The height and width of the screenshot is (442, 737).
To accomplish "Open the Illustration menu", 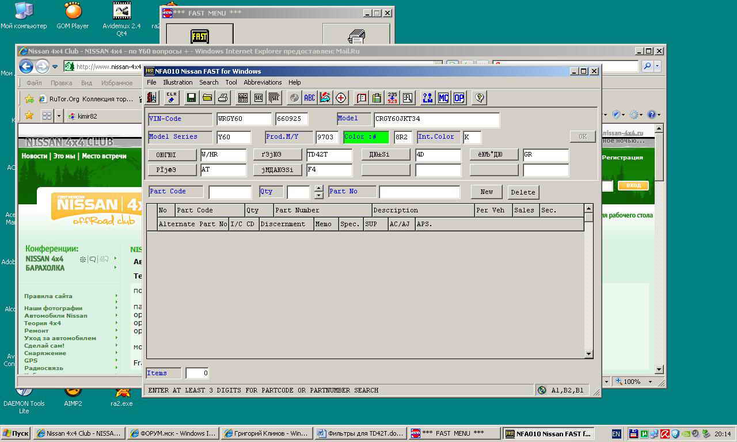I will (178, 82).
